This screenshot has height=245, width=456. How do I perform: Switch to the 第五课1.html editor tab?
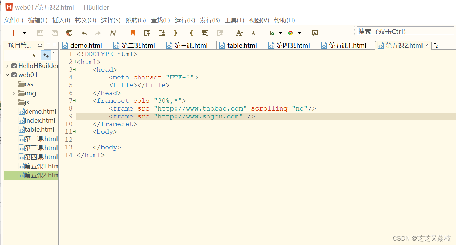[347, 45]
